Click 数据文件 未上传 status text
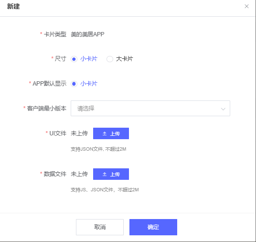The width and height of the screenshot is (256, 242). [x=79, y=174]
